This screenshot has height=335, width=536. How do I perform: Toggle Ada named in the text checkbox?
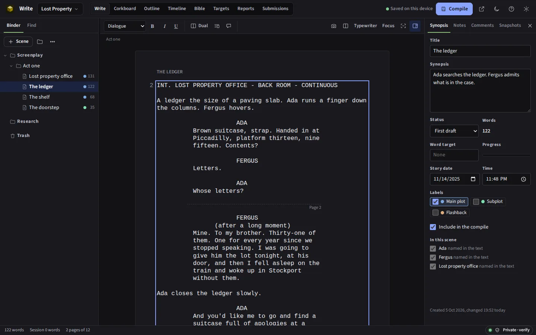click(433, 249)
